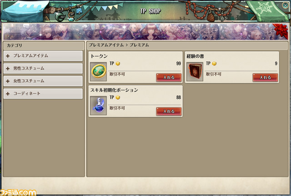Click the character promotional banner
Viewport: 291px width, 196px height.
(x=145, y=31)
